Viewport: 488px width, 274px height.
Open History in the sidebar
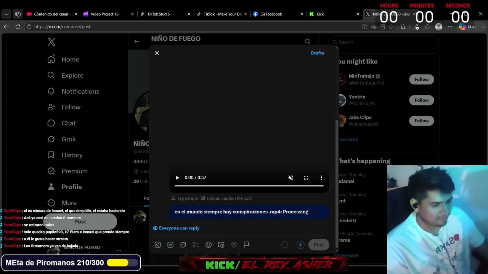point(65,155)
